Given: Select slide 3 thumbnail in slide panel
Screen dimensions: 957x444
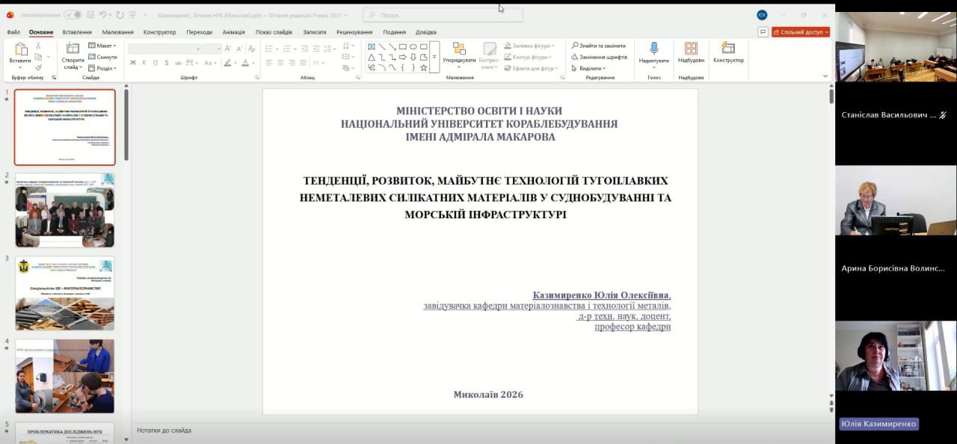Looking at the screenshot, I should [x=65, y=293].
